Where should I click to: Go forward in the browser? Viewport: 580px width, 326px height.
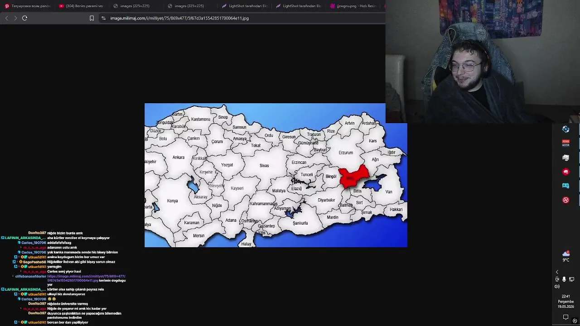coord(15,18)
